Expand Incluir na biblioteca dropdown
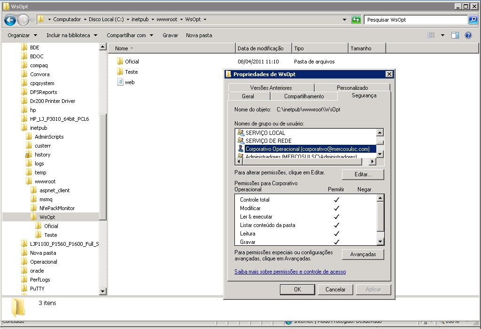Viewport: 481px width, 329px height. (71, 35)
